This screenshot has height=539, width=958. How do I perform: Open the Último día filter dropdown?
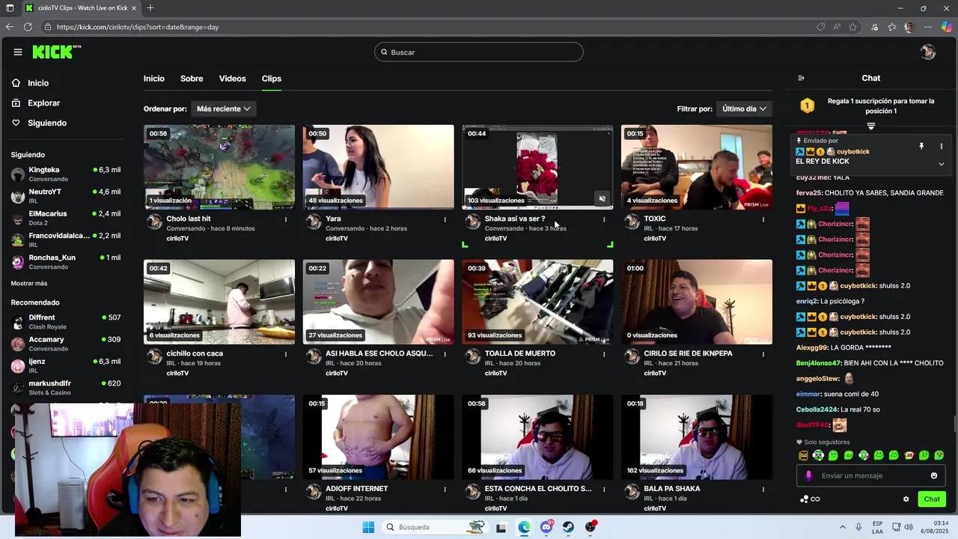coord(744,109)
